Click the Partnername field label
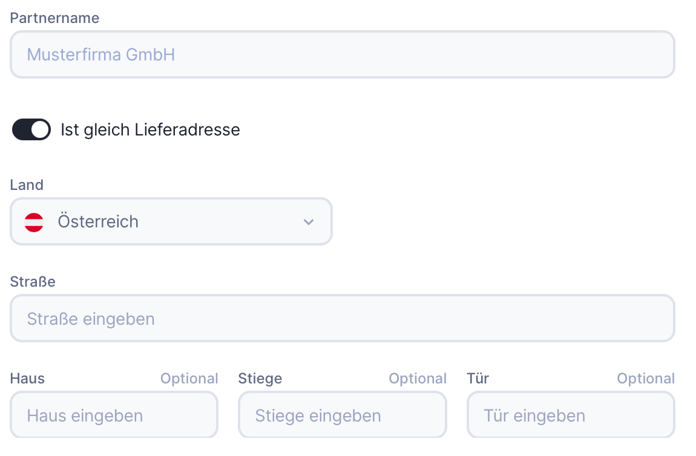The height and width of the screenshot is (456, 696). point(54,18)
